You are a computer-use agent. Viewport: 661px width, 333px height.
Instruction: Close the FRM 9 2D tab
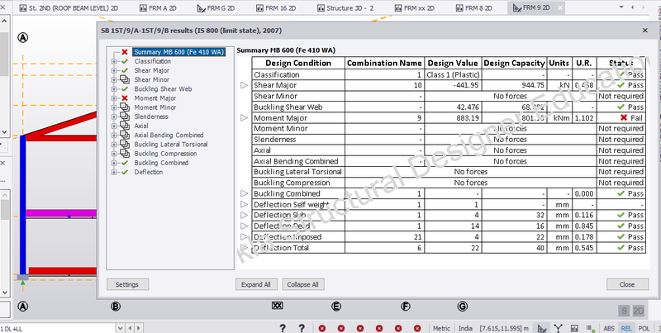point(559,8)
